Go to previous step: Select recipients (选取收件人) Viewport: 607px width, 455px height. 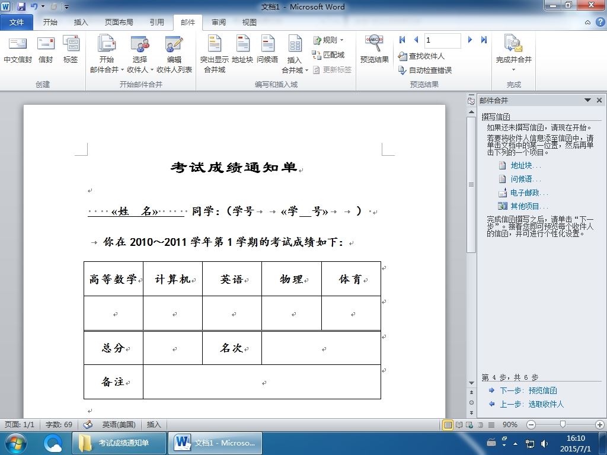pos(532,404)
